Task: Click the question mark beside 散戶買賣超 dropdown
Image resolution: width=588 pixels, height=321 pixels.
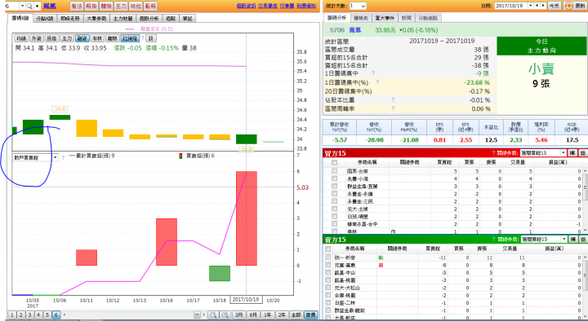Action: (63, 157)
